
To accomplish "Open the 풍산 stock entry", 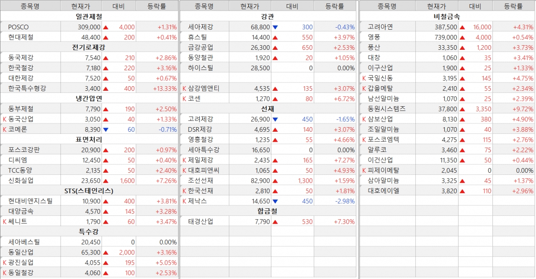I will [x=374, y=48].
